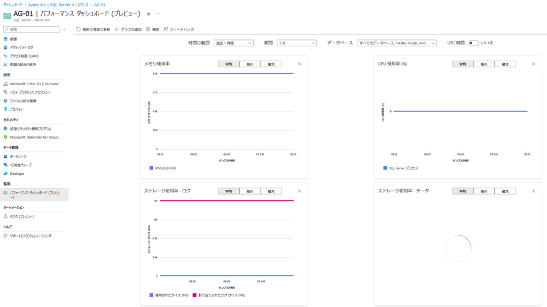Open ベスト プラクティス アセスメント

click(x=30, y=92)
